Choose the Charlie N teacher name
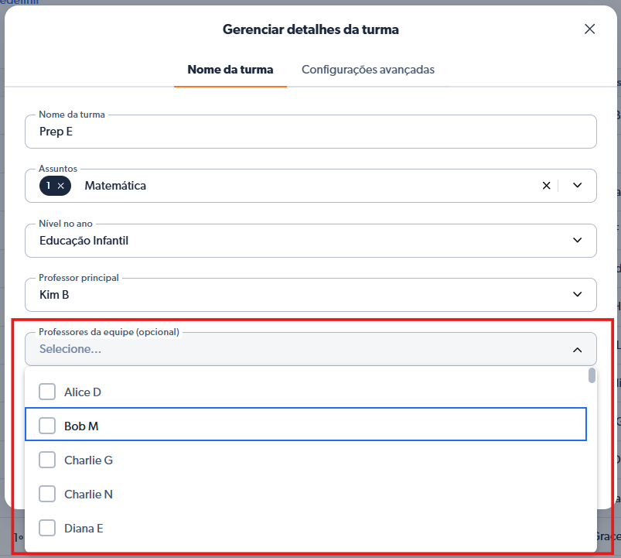Viewport: 621px width, 558px height. tap(89, 494)
